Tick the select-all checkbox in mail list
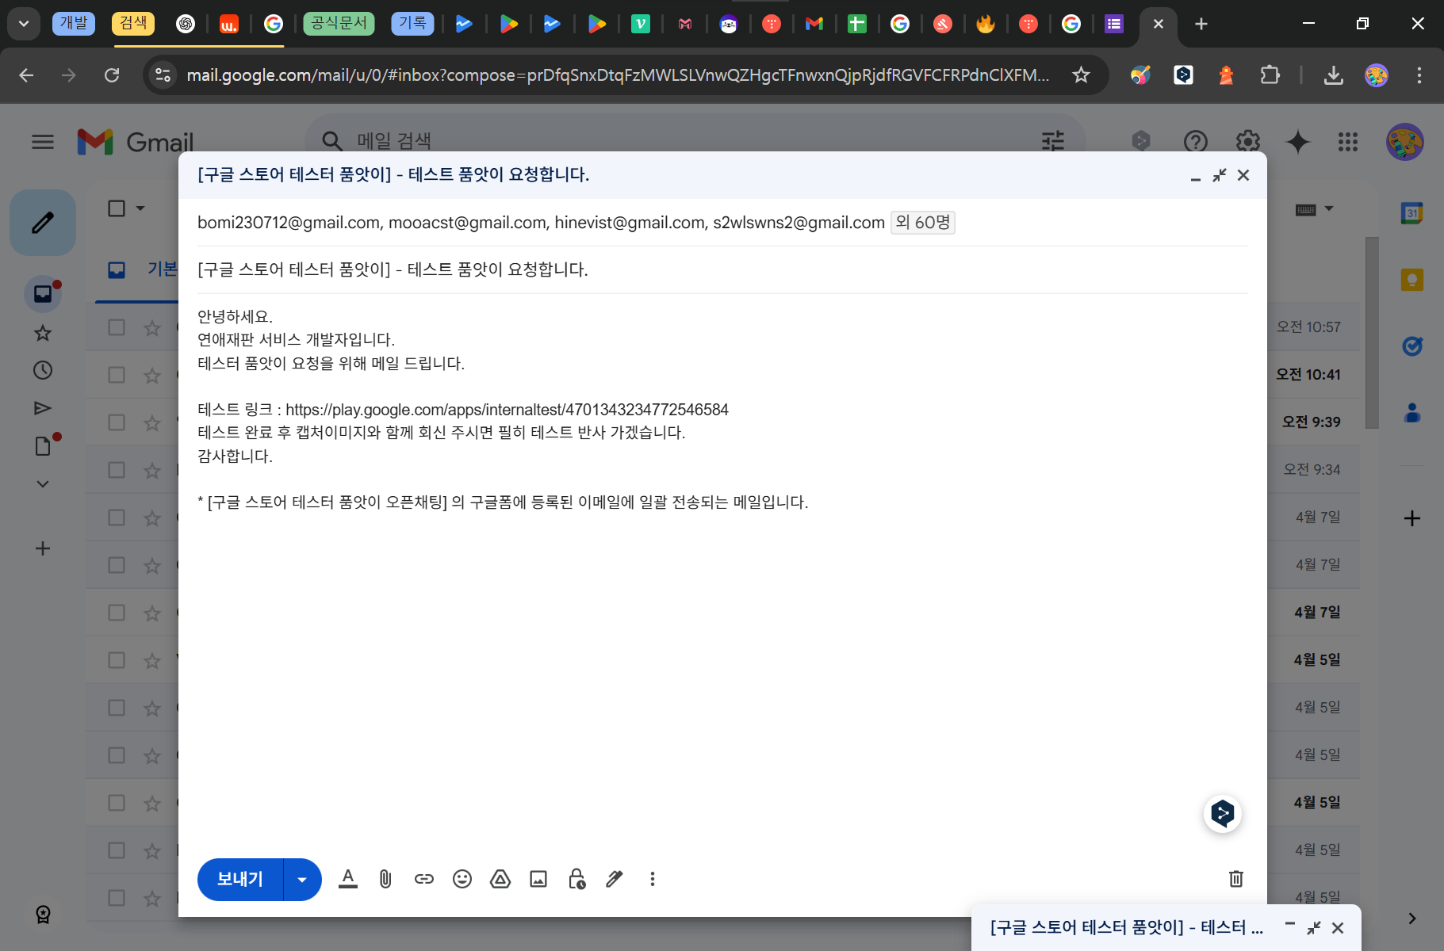The image size is (1444, 951). [117, 208]
